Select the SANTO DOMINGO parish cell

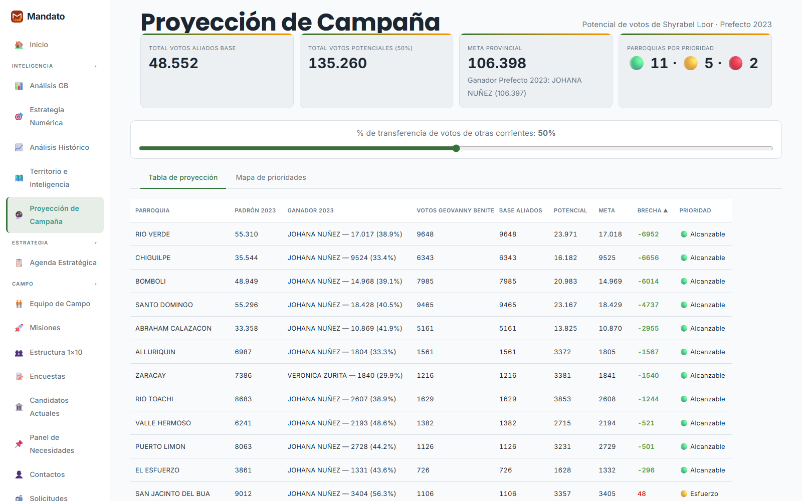tap(164, 305)
